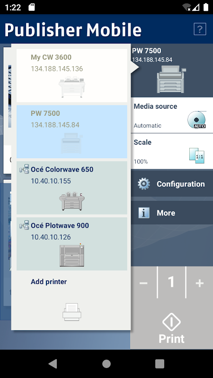Tap the Android back navigation button
The height and width of the screenshot is (378, 213).
[53, 363]
